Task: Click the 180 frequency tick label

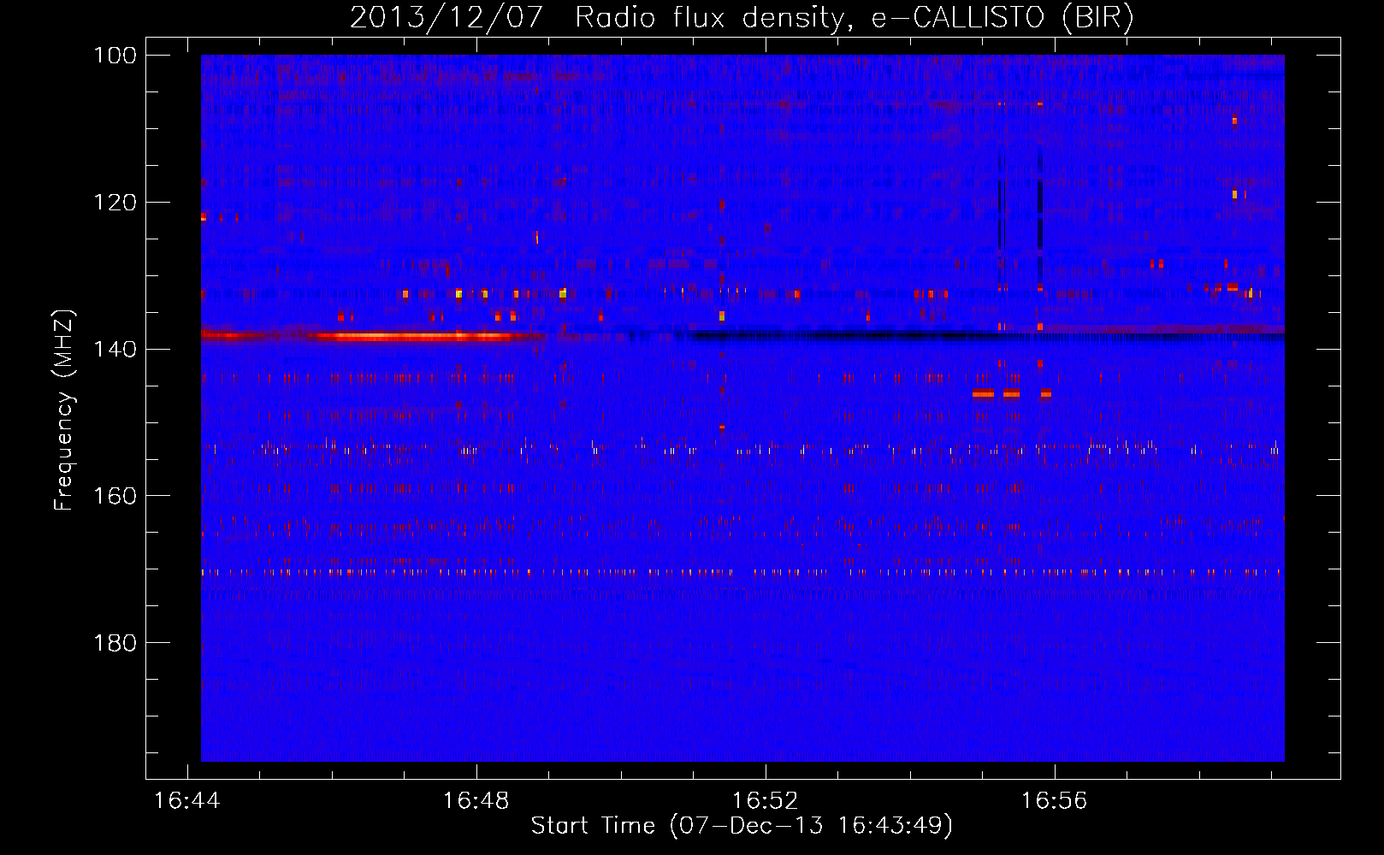Action: [x=115, y=643]
